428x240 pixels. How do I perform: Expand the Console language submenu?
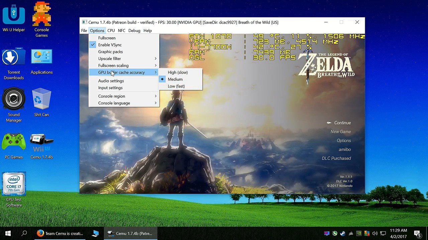pos(124,103)
